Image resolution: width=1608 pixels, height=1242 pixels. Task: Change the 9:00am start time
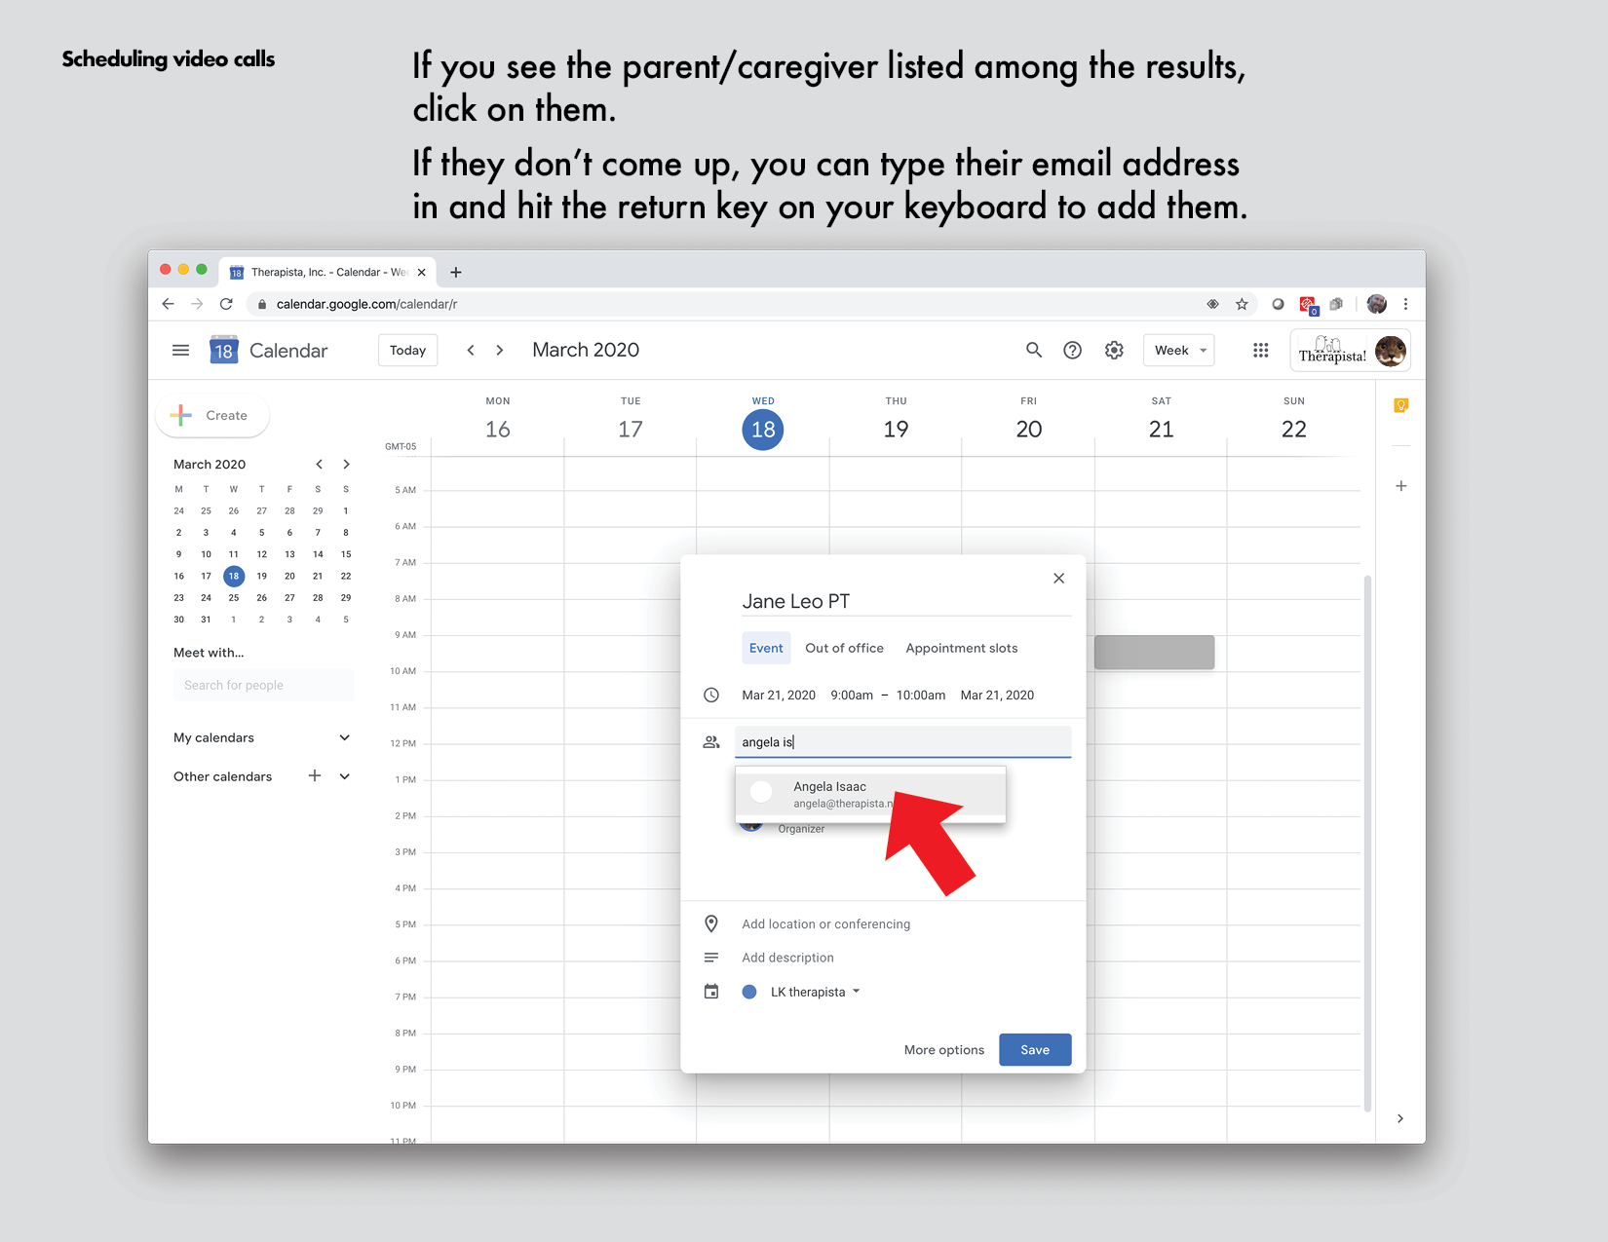(x=852, y=696)
